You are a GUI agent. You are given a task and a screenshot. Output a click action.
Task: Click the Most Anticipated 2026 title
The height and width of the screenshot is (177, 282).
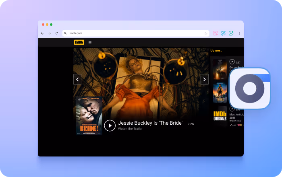click(x=236, y=116)
